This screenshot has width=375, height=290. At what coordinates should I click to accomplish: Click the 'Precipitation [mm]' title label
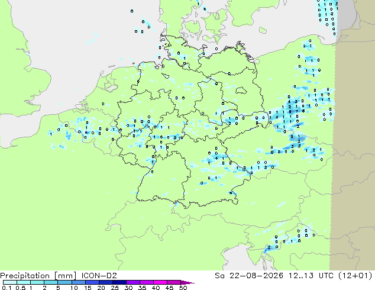point(38,276)
